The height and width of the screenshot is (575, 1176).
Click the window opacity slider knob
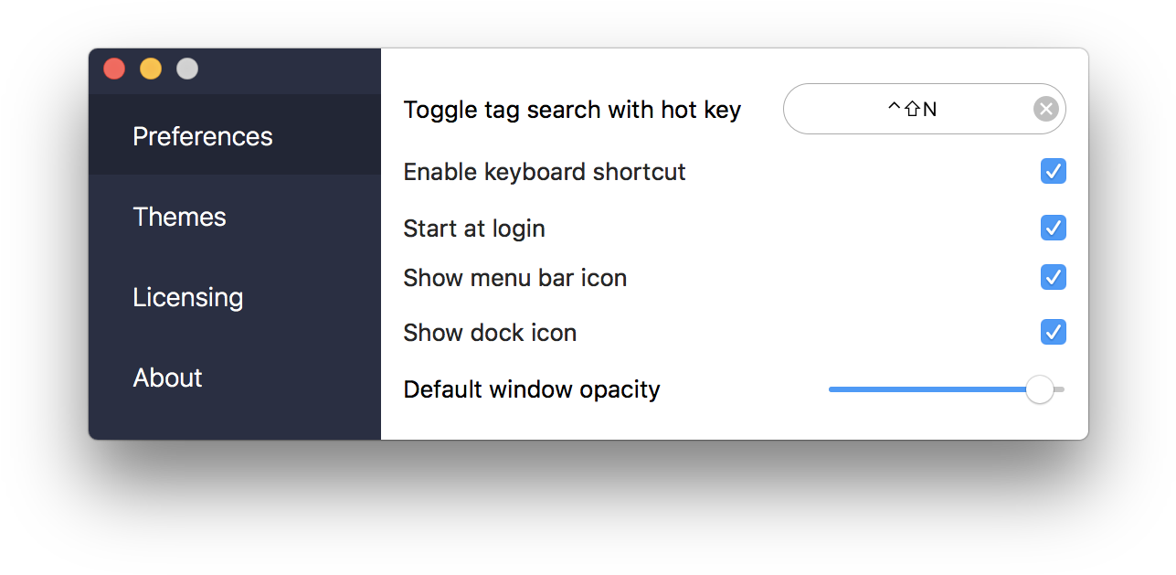(x=1040, y=389)
